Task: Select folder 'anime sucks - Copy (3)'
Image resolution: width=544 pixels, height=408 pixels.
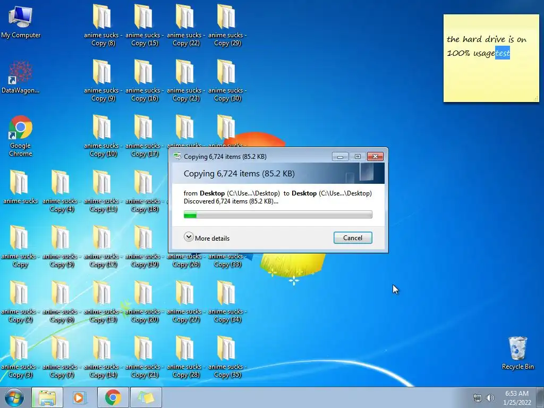Action: coord(20,356)
